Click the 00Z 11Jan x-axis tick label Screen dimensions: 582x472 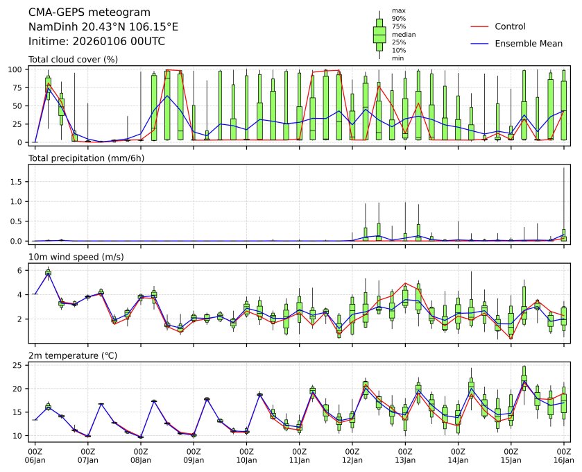(x=299, y=456)
